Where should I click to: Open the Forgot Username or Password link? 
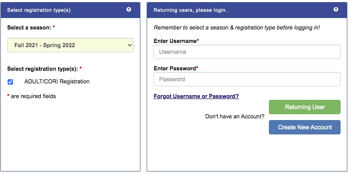(x=196, y=96)
